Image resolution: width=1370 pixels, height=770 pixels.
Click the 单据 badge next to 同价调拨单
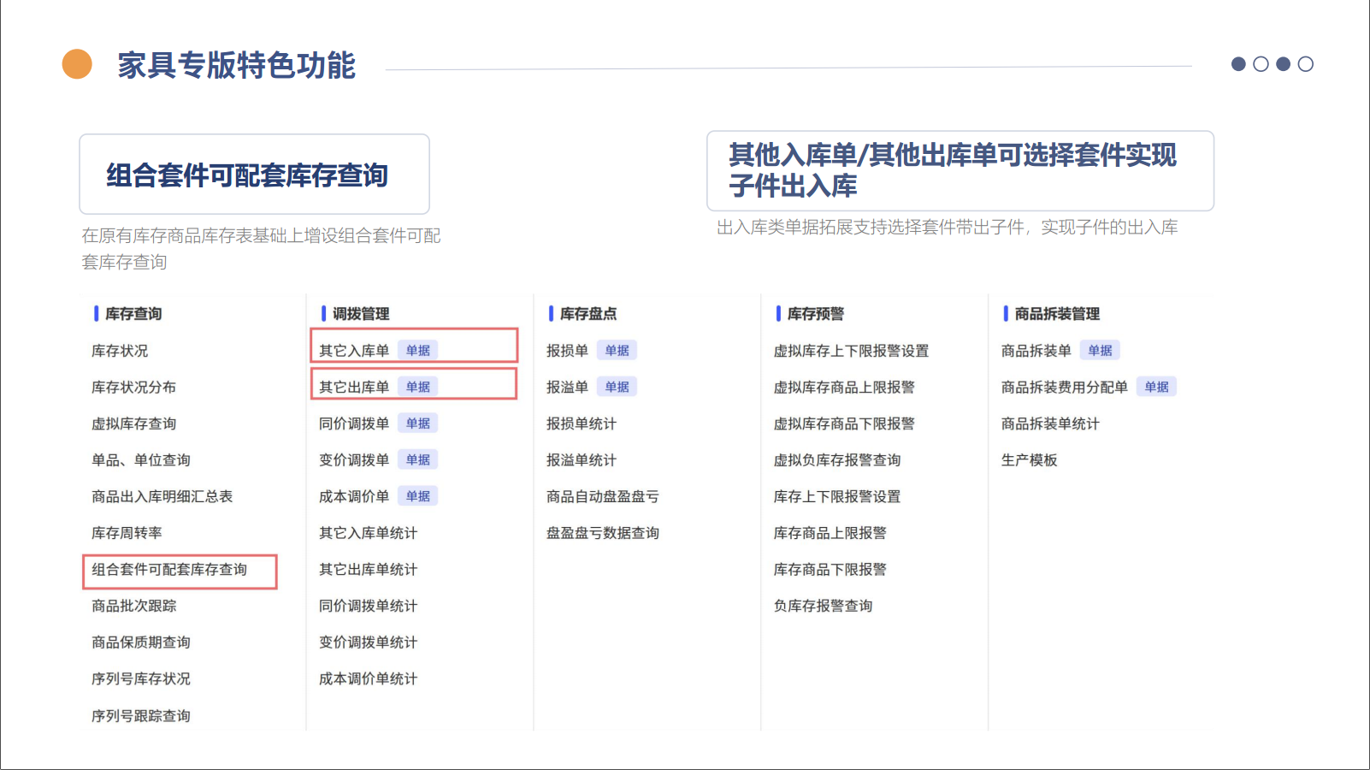[x=417, y=423]
